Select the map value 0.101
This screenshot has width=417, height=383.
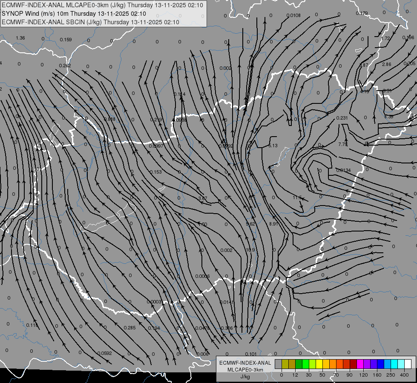click(x=251, y=354)
